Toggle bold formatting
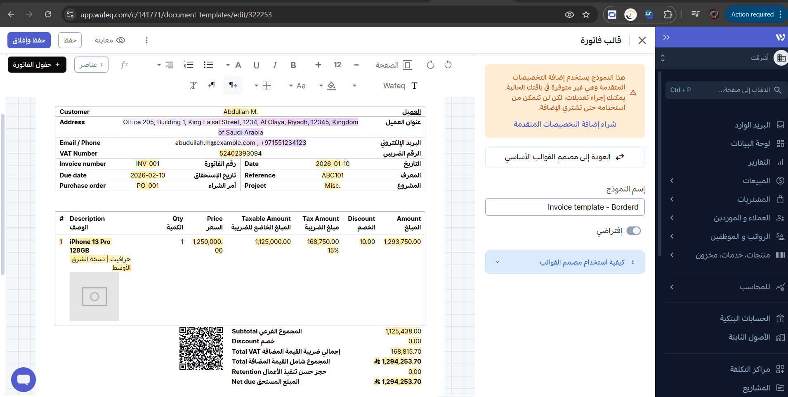 point(293,65)
